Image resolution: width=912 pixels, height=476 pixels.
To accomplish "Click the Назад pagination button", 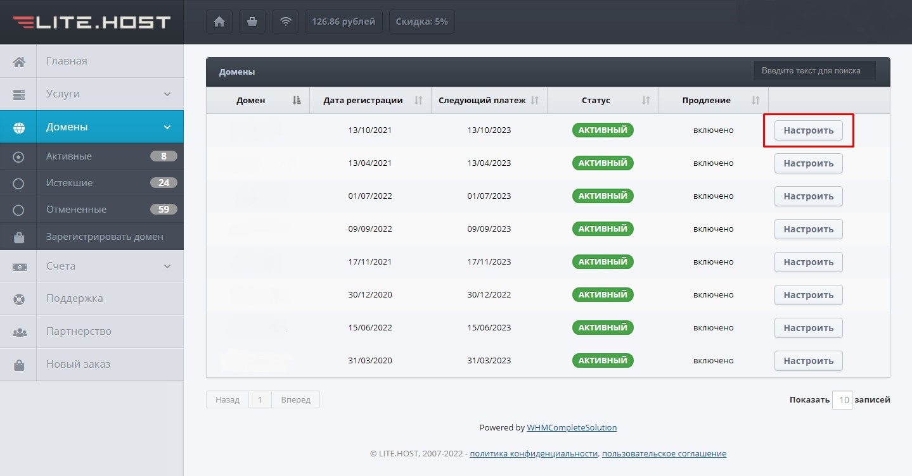I will 228,399.
